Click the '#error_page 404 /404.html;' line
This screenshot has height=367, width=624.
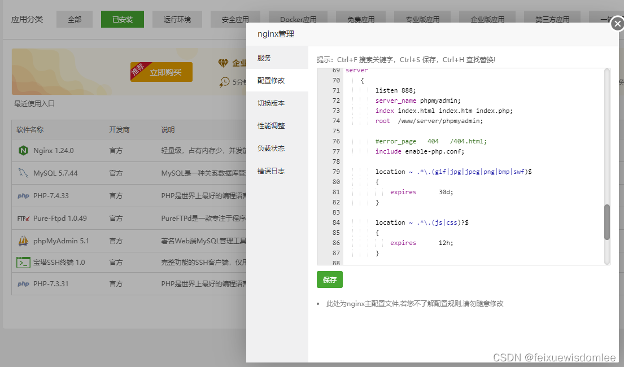[431, 141]
